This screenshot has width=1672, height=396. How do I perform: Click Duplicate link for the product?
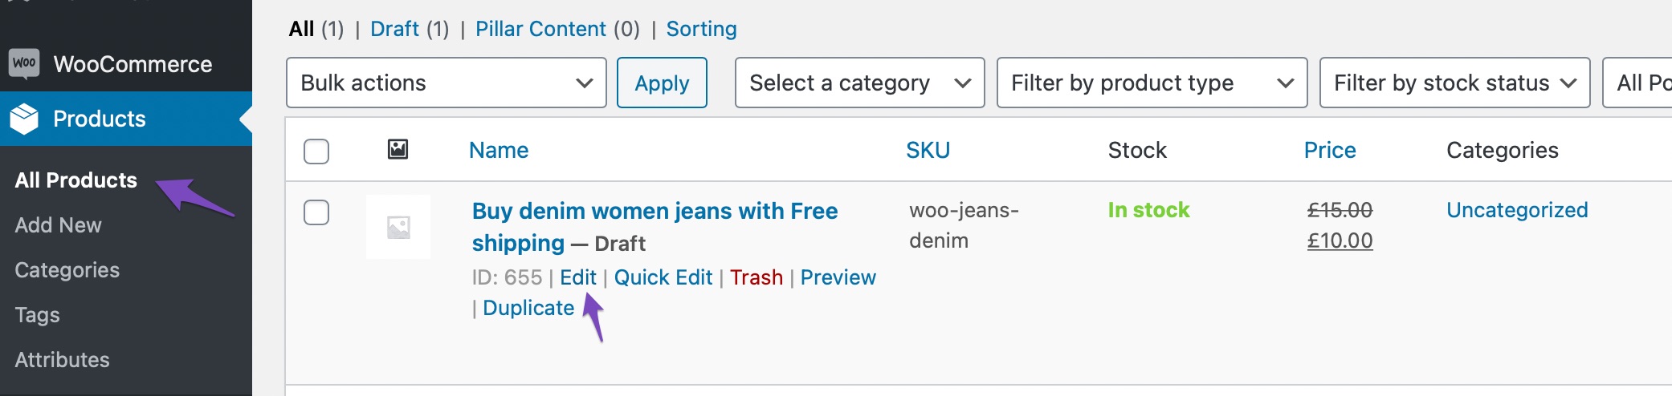[528, 308]
